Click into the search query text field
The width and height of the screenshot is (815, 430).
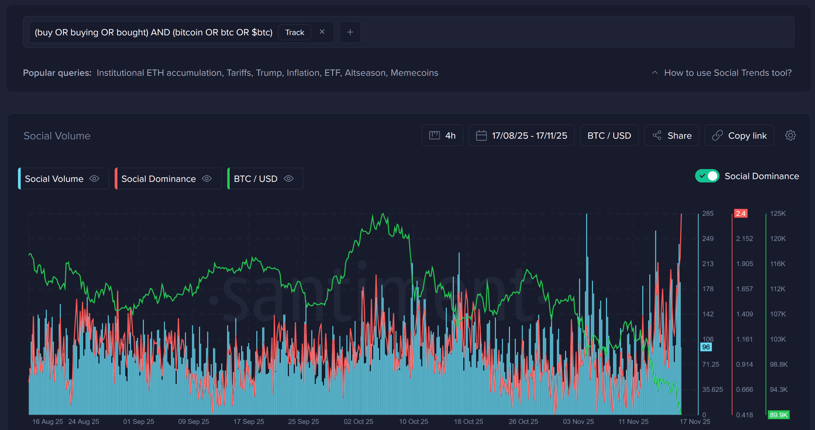[153, 32]
